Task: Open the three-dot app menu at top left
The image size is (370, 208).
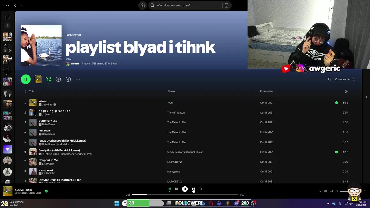Action: point(7,5)
